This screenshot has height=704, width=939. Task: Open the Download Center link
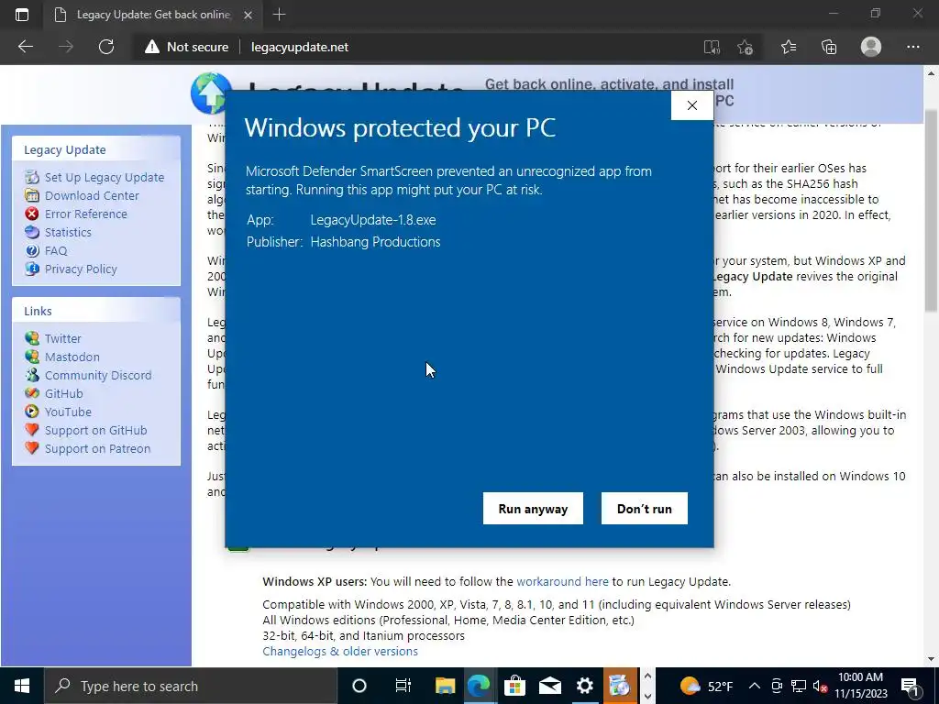point(92,196)
